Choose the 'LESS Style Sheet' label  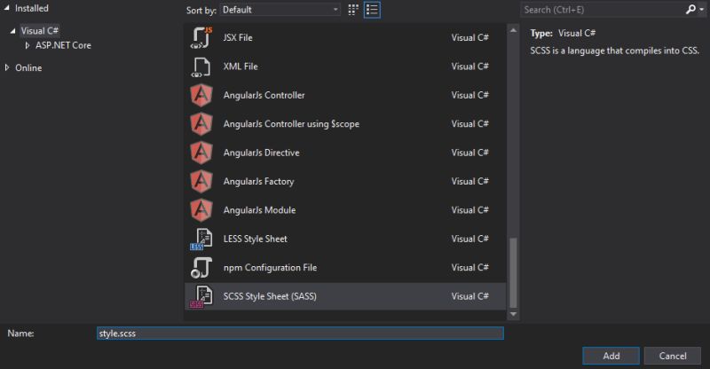255,239
